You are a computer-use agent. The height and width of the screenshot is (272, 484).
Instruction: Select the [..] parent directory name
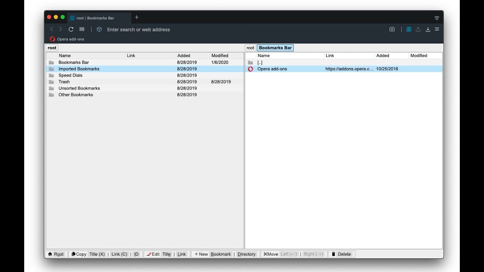260,62
